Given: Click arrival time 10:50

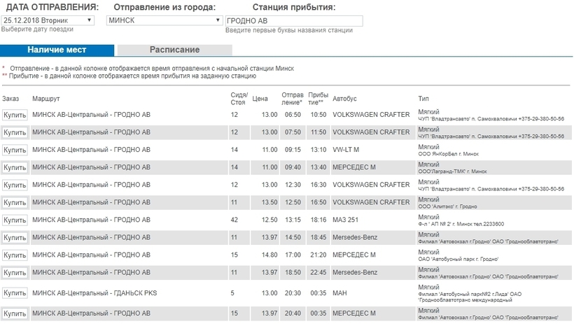Looking at the screenshot, I should coord(318,115).
